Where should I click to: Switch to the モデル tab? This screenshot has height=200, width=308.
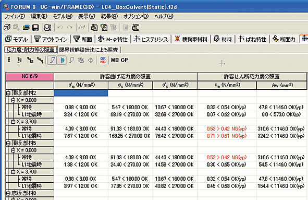tap(17, 39)
